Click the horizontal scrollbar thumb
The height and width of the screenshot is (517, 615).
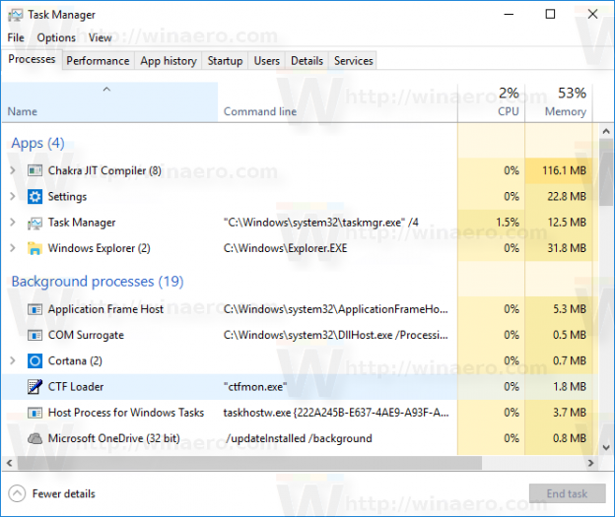[249, 463]
